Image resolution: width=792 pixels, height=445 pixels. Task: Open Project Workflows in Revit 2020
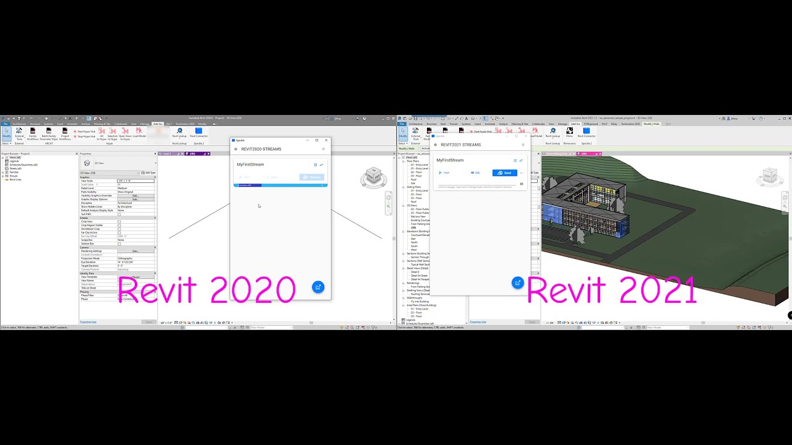(x=65, y=135)
